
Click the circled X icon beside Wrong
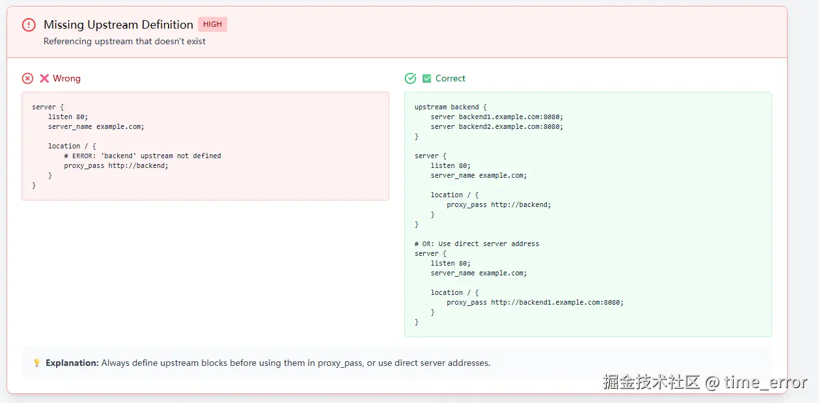[27, 78]
